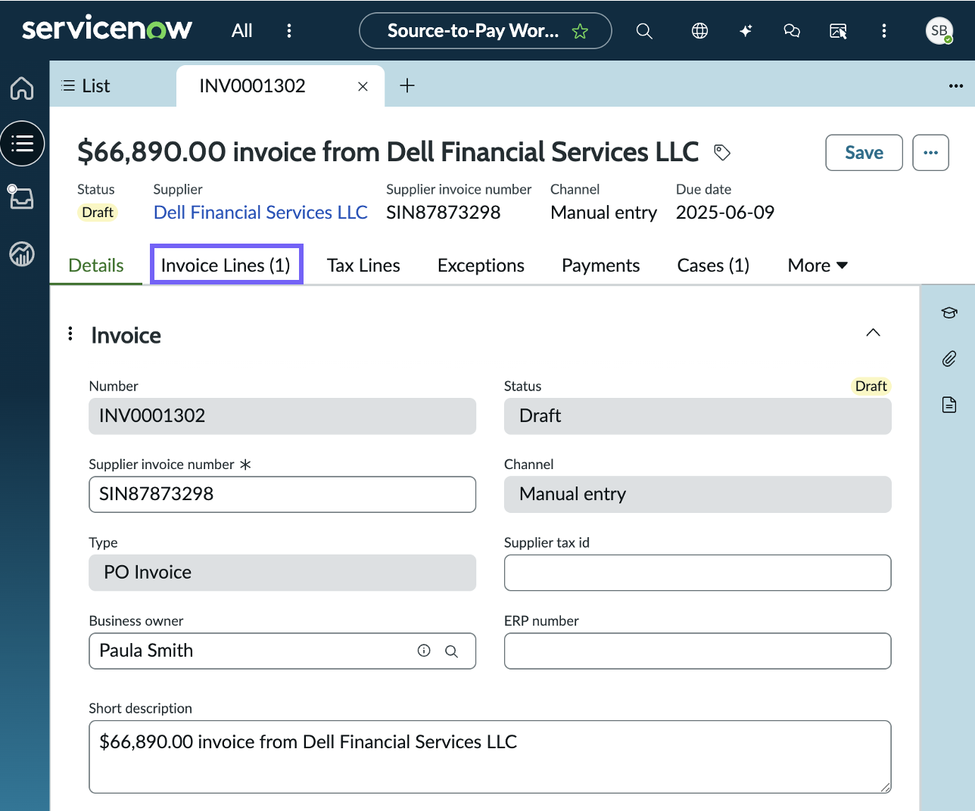Open the Cases (1) tab

click(x=713, y=266)
